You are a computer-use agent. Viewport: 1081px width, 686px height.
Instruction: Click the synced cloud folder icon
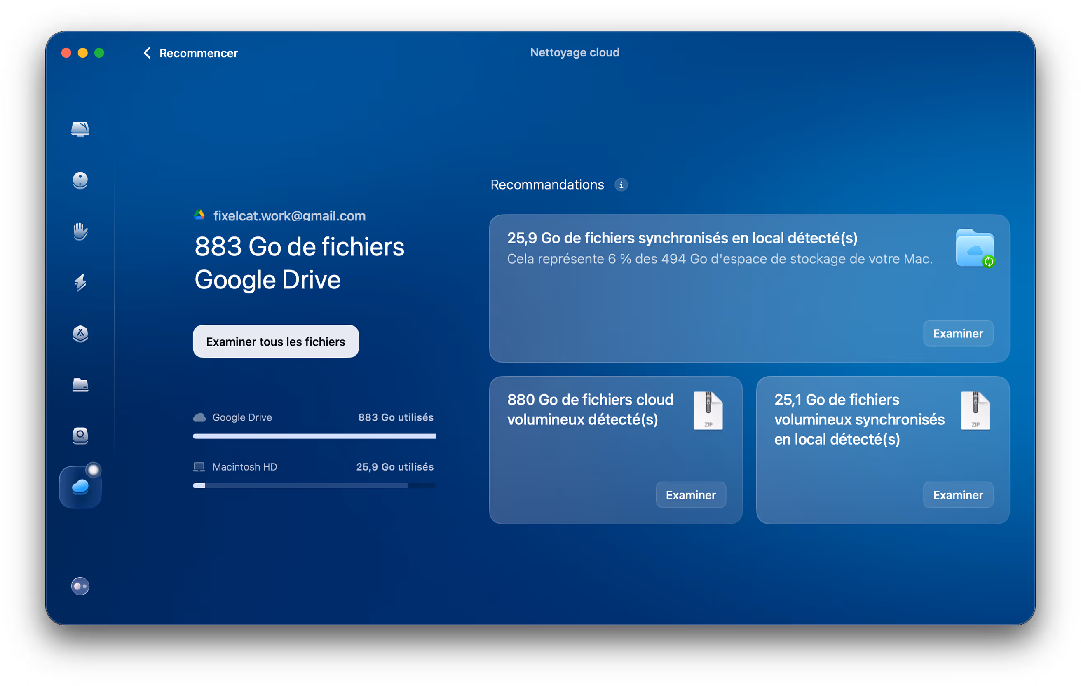(975, 248)
